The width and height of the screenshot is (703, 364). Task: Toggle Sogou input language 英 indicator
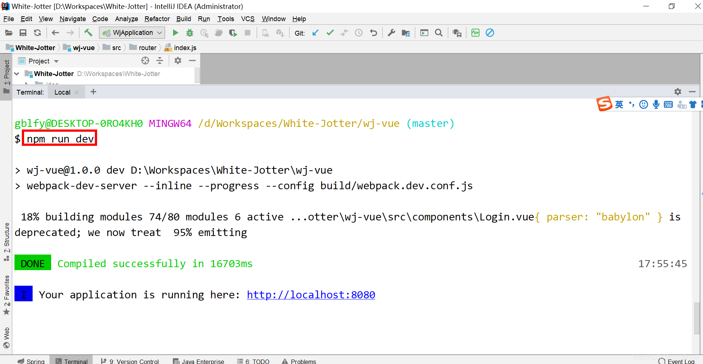point(619,105)
